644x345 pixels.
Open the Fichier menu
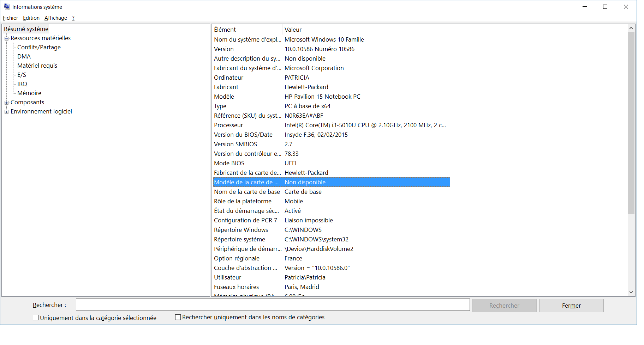click(x=10, y=18)
